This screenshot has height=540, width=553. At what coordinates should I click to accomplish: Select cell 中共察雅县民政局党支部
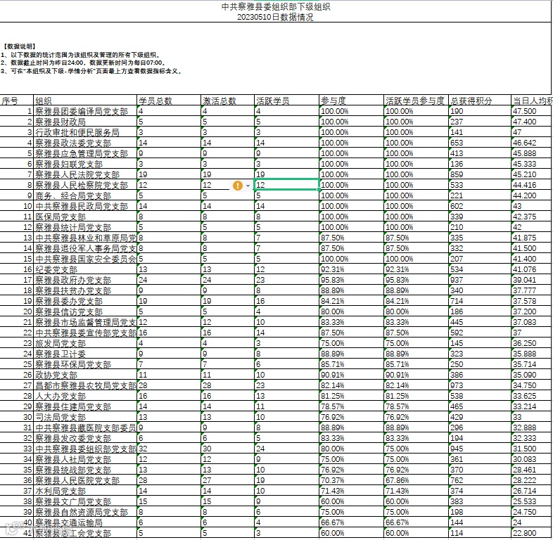(x=85, y=206)
